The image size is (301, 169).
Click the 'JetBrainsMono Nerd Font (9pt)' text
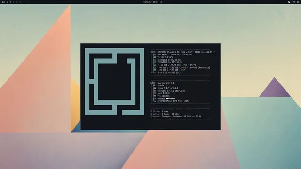(174, 101)
